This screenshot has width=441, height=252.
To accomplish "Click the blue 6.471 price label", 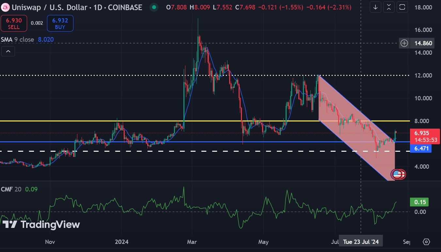I will pos(421,148).
